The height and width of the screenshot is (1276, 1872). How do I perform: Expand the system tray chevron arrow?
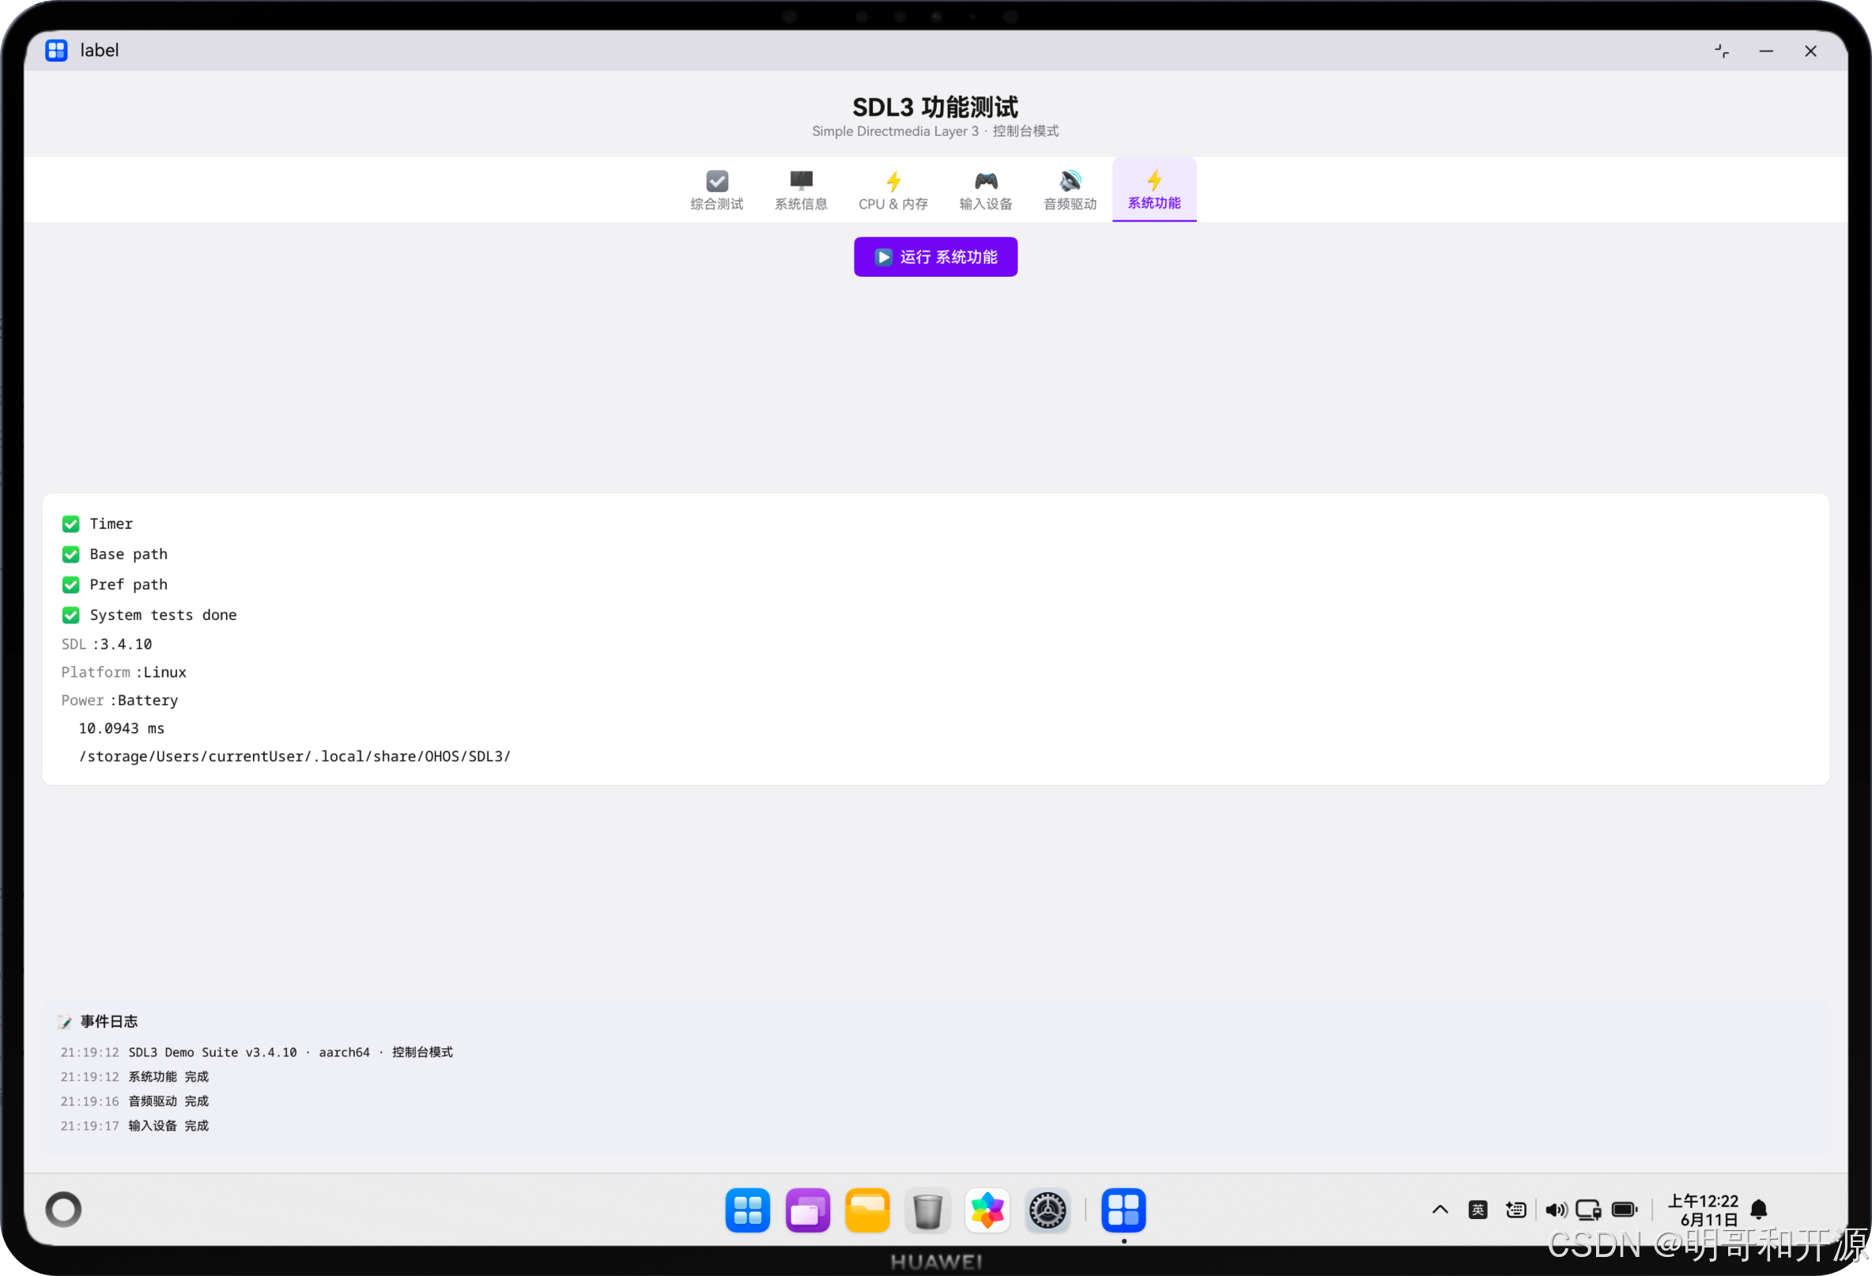(1440, 1209)
